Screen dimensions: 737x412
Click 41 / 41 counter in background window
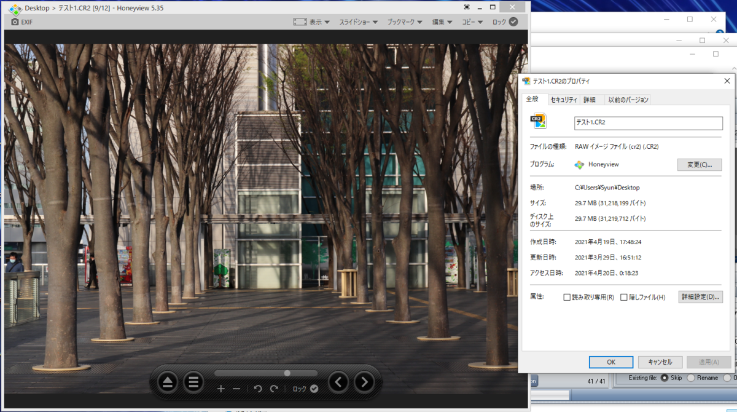(595, 381)
